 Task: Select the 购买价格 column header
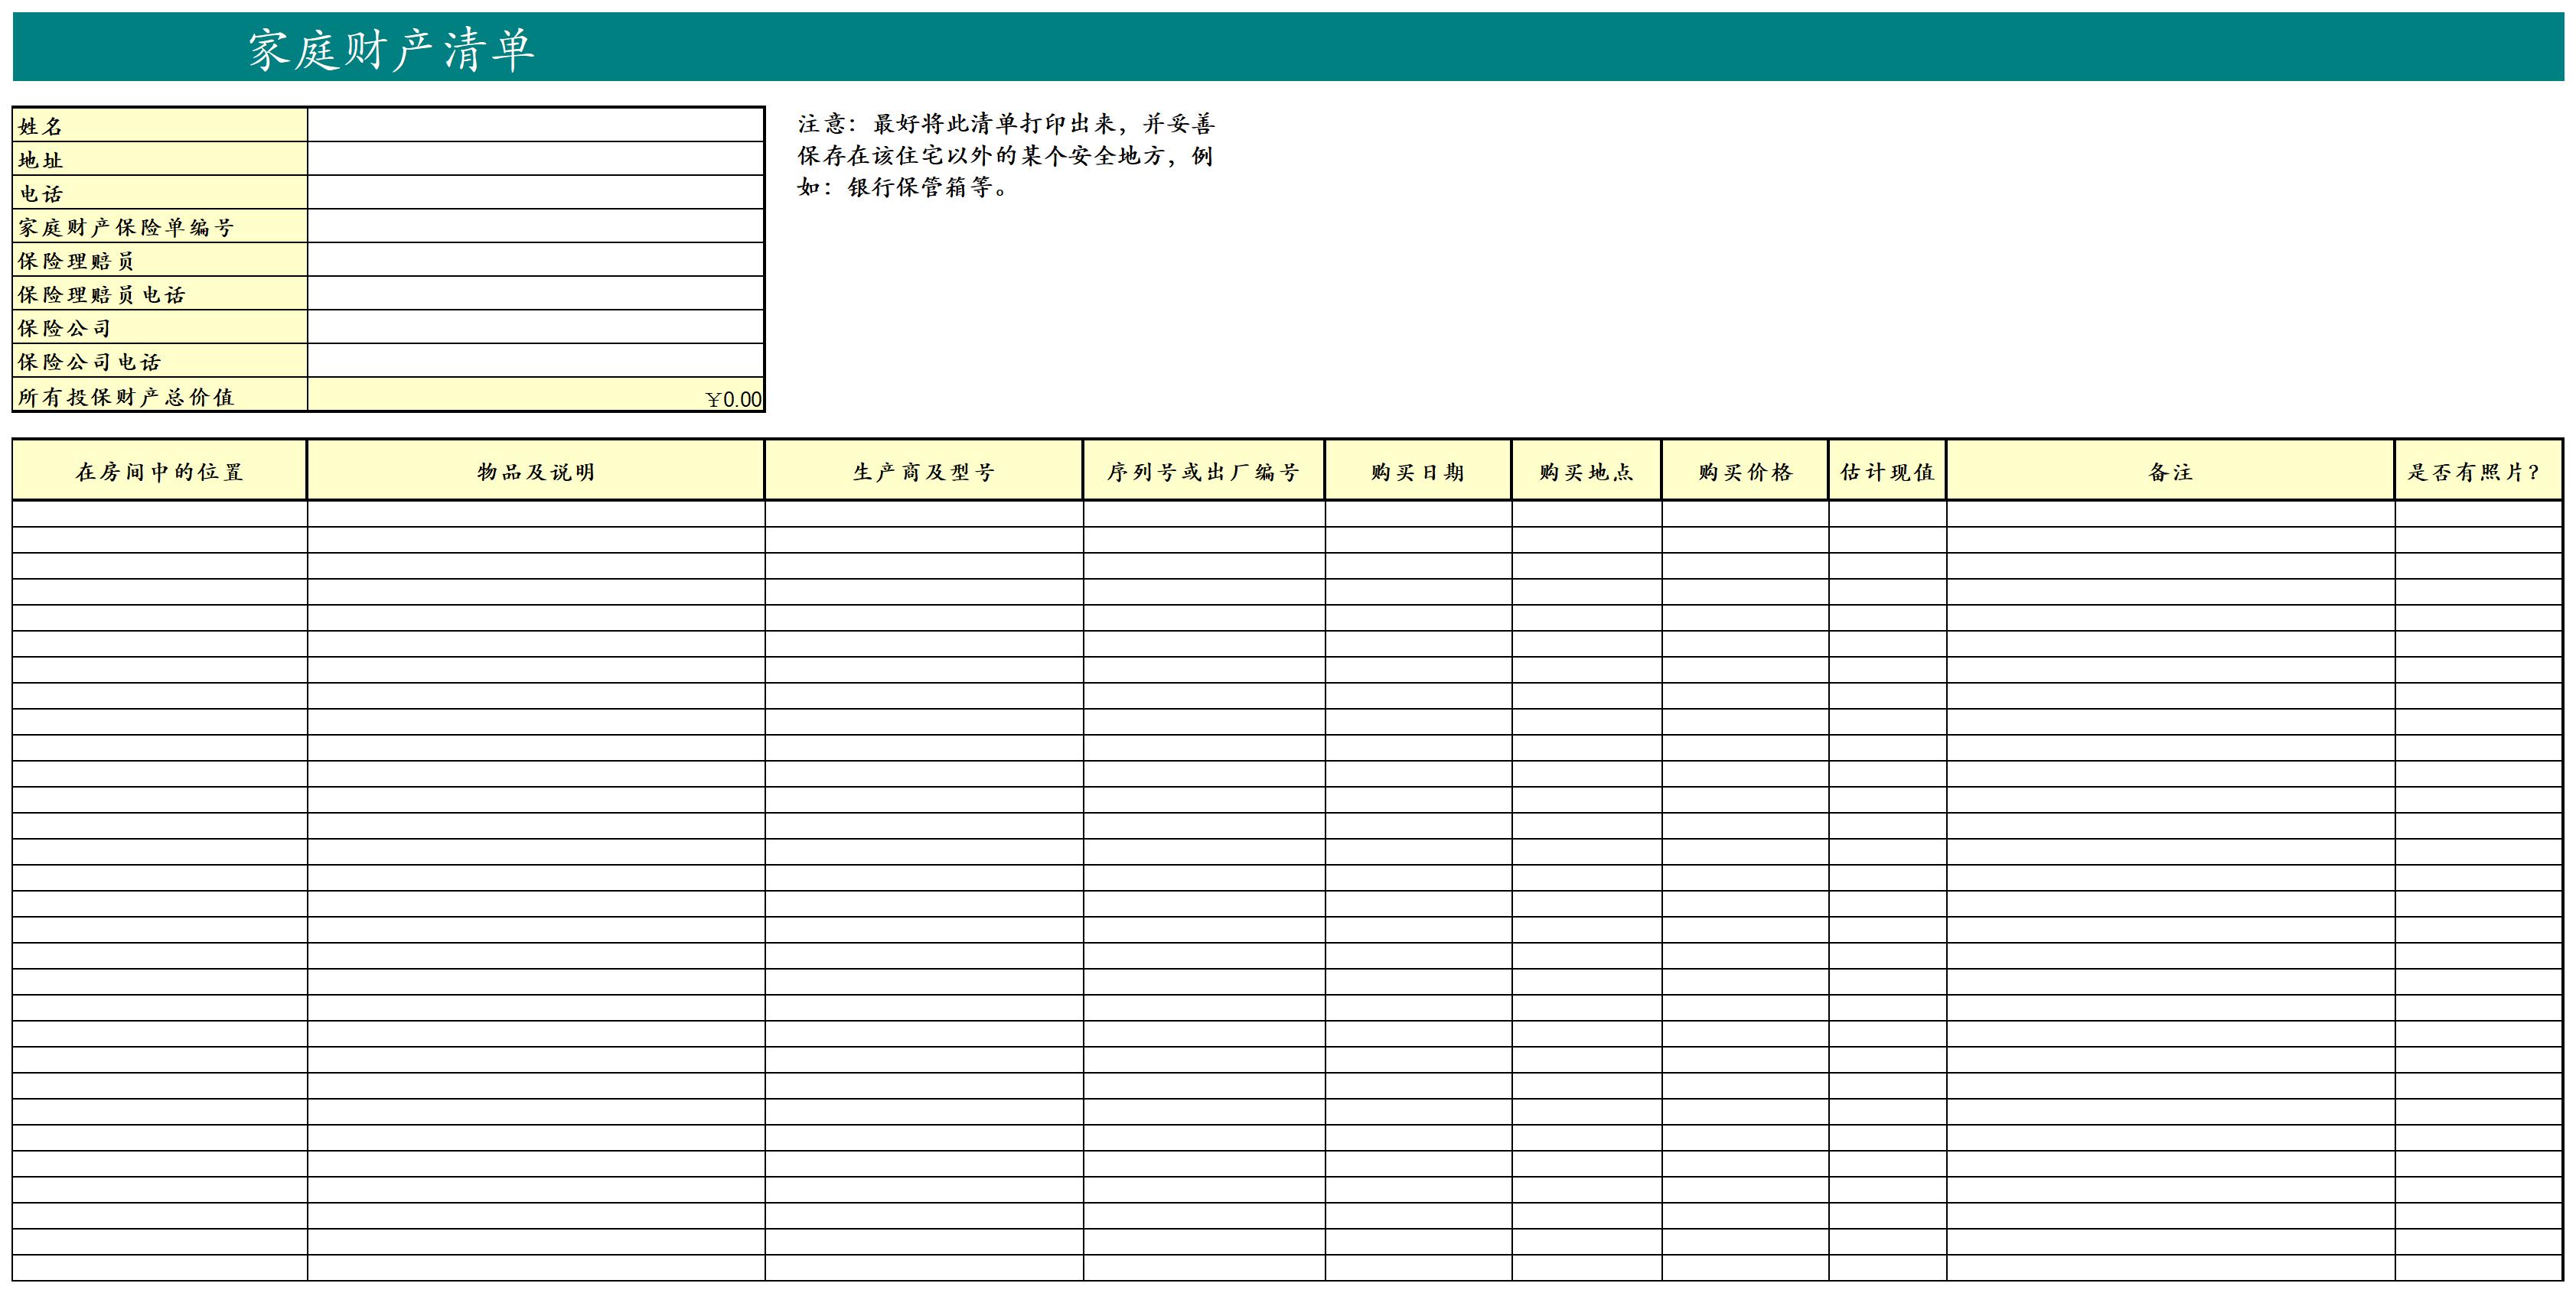point(1744,471)
